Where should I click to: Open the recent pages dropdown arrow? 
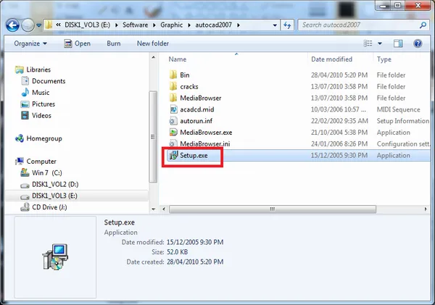click(39, 25)
